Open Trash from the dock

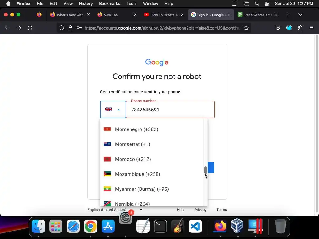pyautogui.click(x=281, y=226)
